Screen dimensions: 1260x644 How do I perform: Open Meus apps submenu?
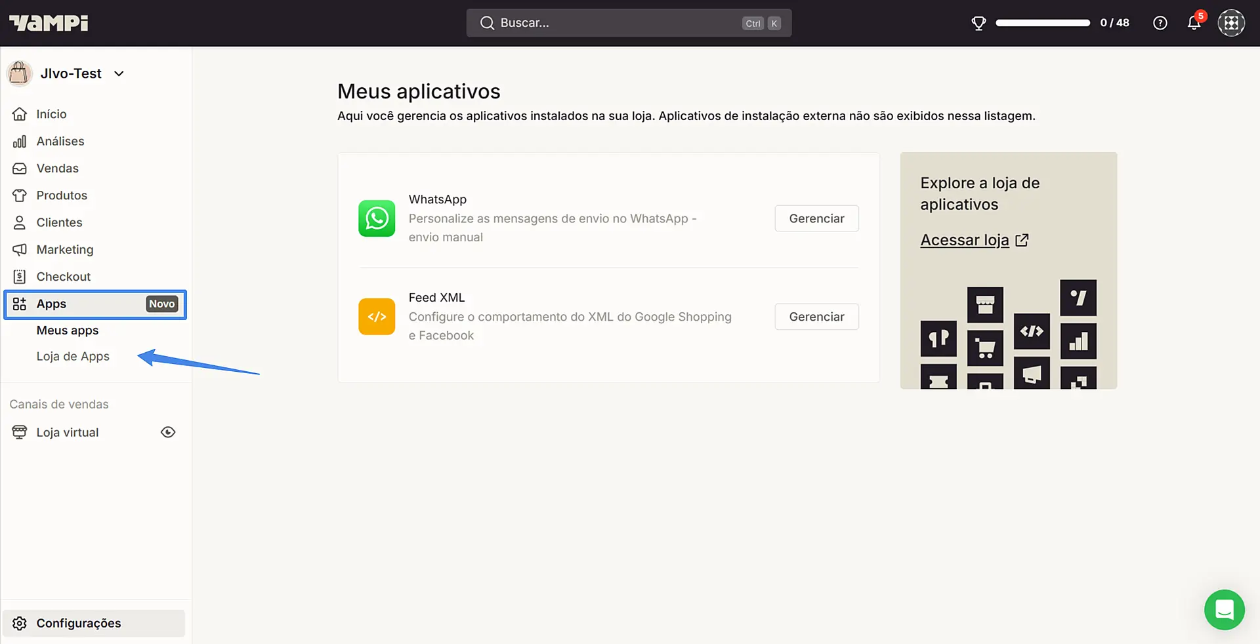(x=68, y=331)
